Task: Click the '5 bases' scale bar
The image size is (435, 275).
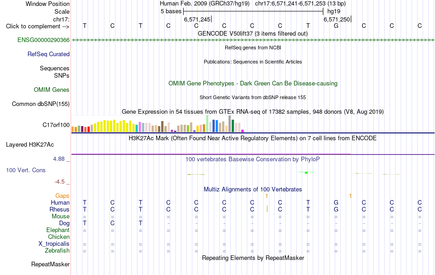Action: pyautogui.click(x=253, y=11)
